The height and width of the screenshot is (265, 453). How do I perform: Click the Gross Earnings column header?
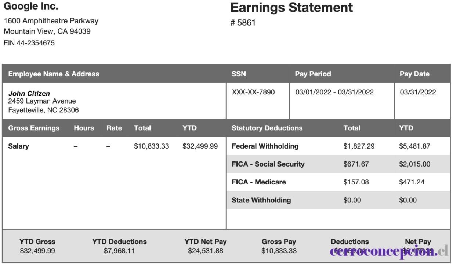[x=34, y=128]
